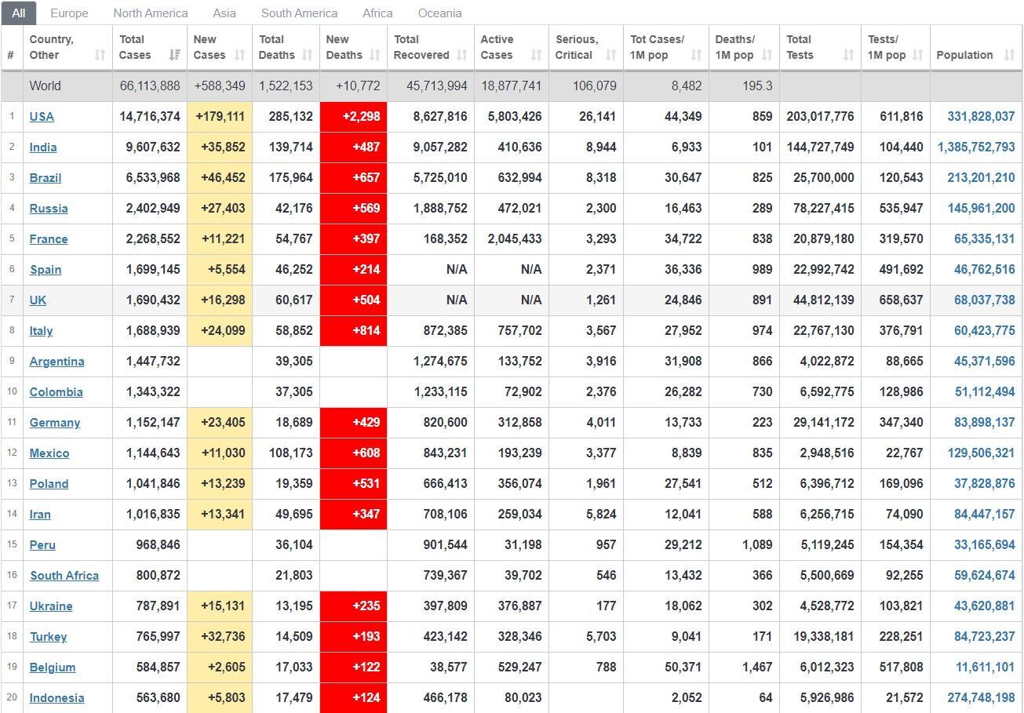This screenshot has width=1024, height=713.
Task: Sort by Total Cases column arrows
Action: pos(174,55)
